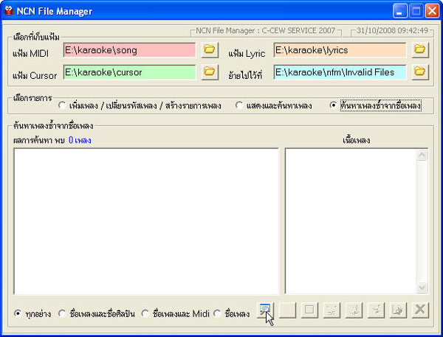Viewport: 443px width, 337px height.
Task: Click the NCN File Manager title bar icon
Action: (9, 11)
